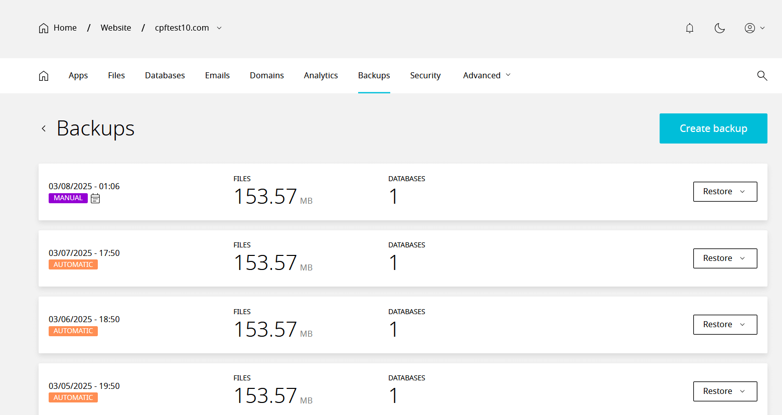Open Restore dropdown for 03/08/2025 backup

725,192
